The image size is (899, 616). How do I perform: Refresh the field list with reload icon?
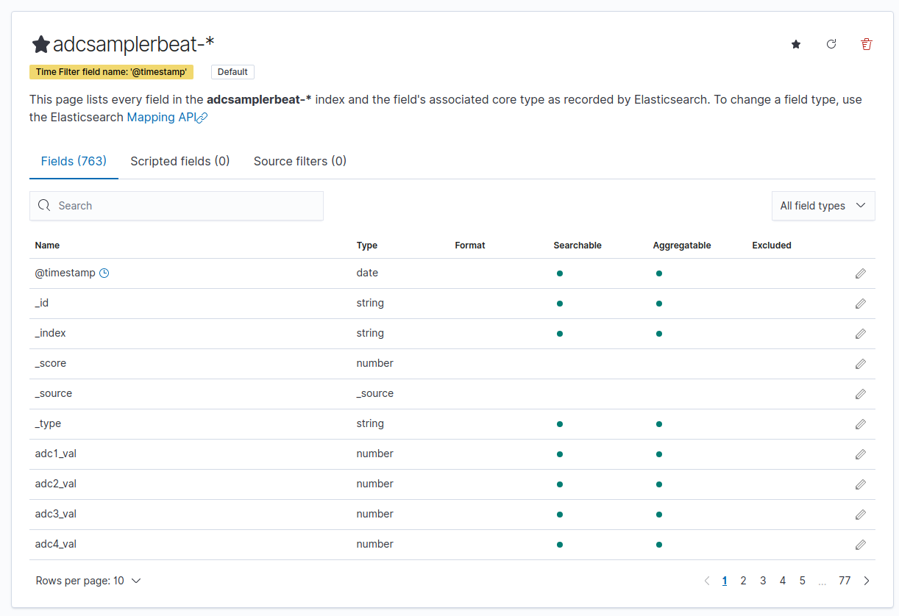pos(831,44)
